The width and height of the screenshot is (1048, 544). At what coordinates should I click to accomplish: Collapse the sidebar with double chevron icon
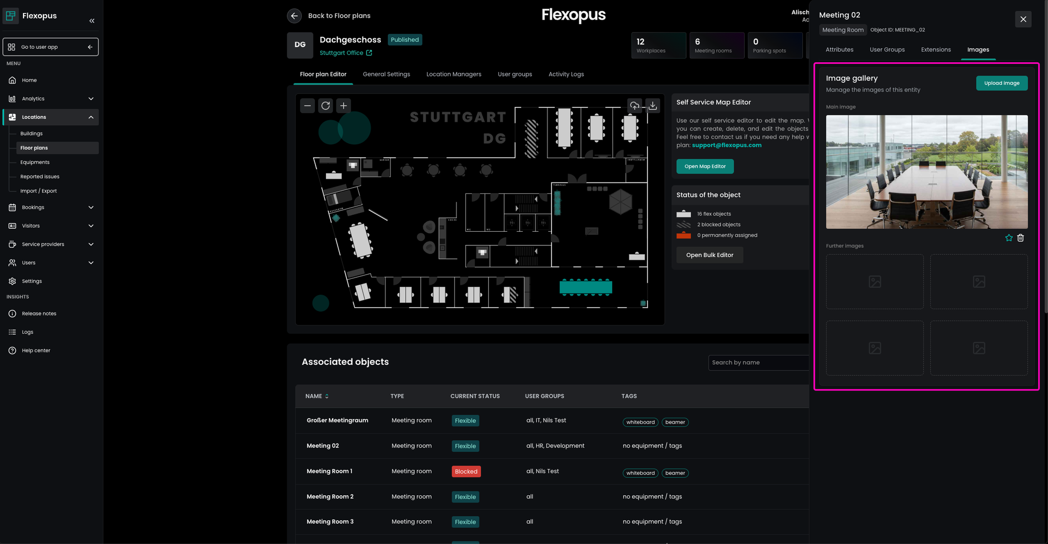[x=92, y=21]
